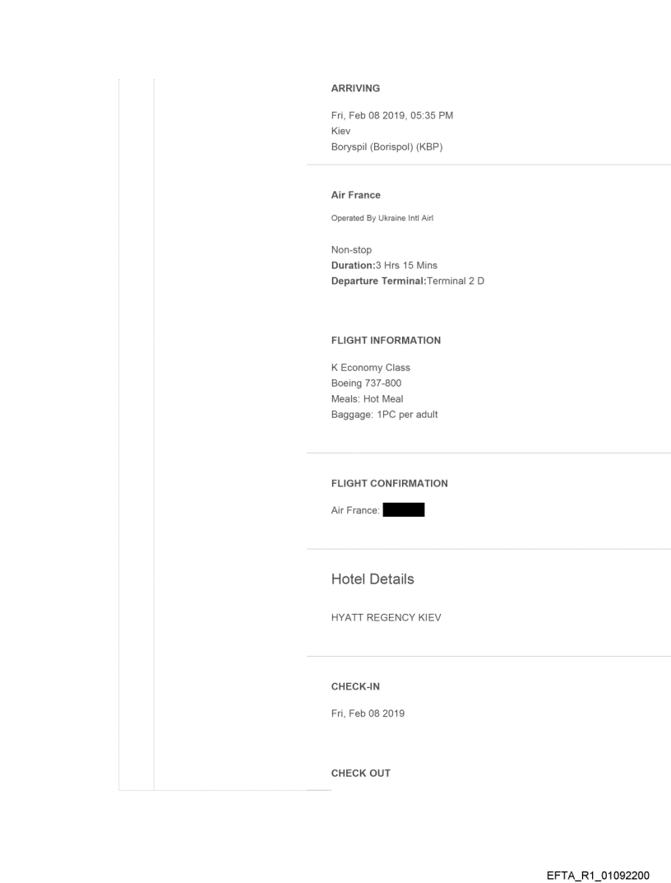Select the arrival time 05:35 PM line
This screenshot has width=671, height=883.
(x=391, y=115)
